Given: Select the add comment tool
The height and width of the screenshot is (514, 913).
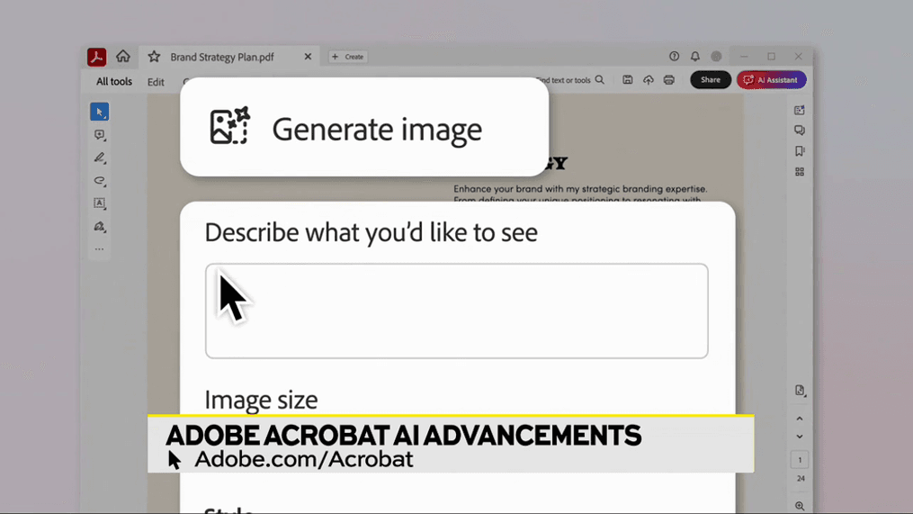Looking at the screenshot, I should click(100, 135).
